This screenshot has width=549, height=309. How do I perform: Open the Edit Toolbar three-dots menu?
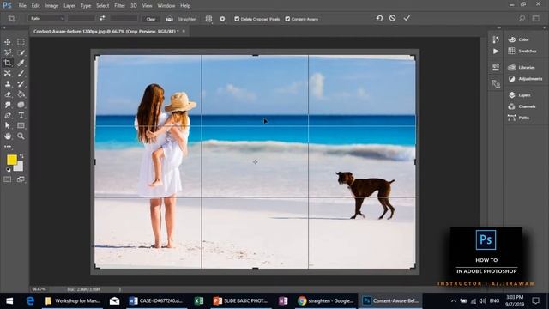click(x=8, y=147)
